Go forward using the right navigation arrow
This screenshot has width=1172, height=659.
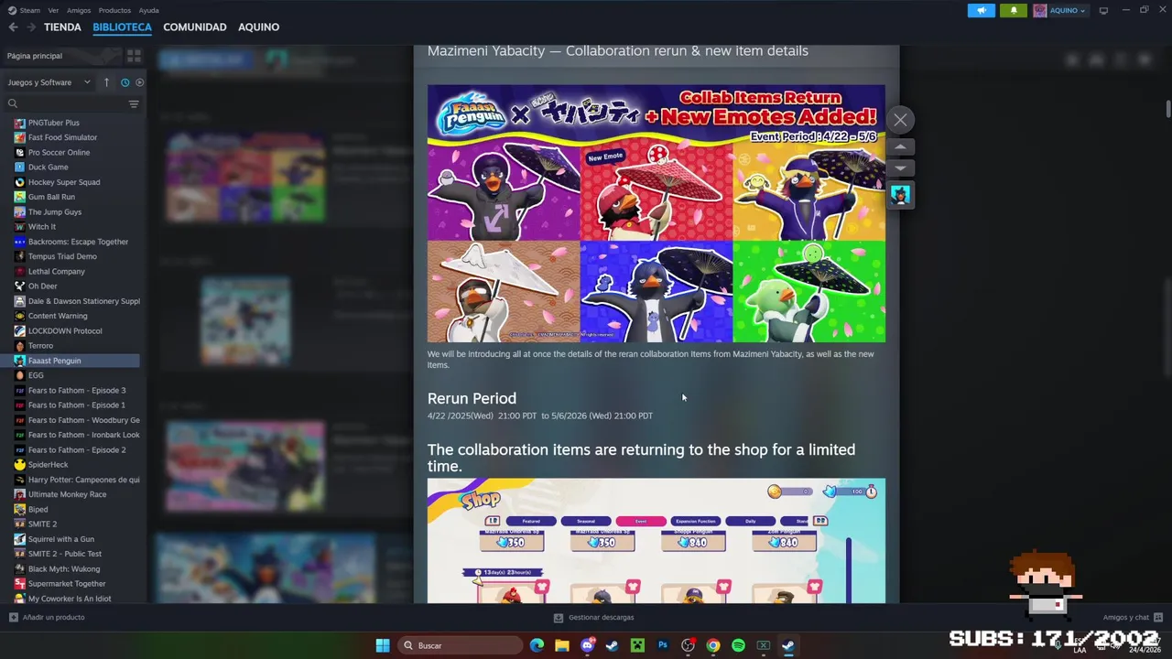(32, 27)
